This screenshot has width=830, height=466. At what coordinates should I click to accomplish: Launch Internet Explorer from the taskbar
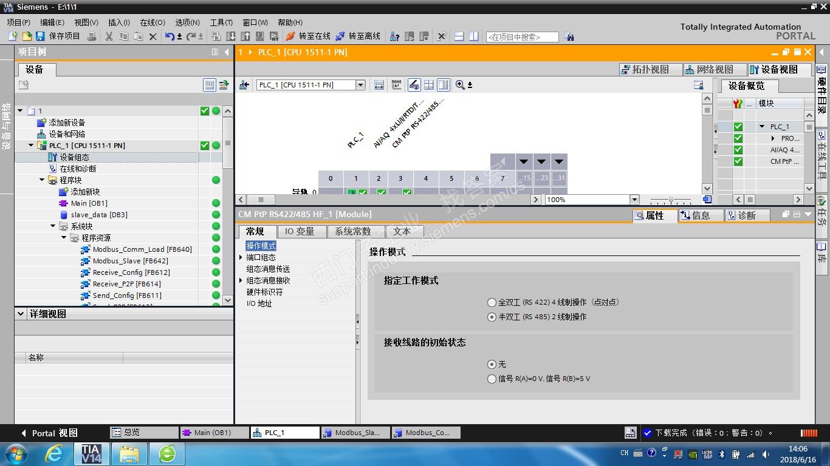point(54,454)
